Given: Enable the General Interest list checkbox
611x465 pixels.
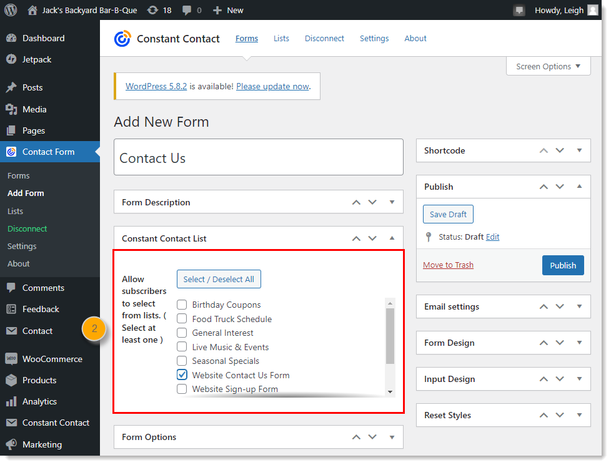Looking at the screenshot, I should coord(182,333).
